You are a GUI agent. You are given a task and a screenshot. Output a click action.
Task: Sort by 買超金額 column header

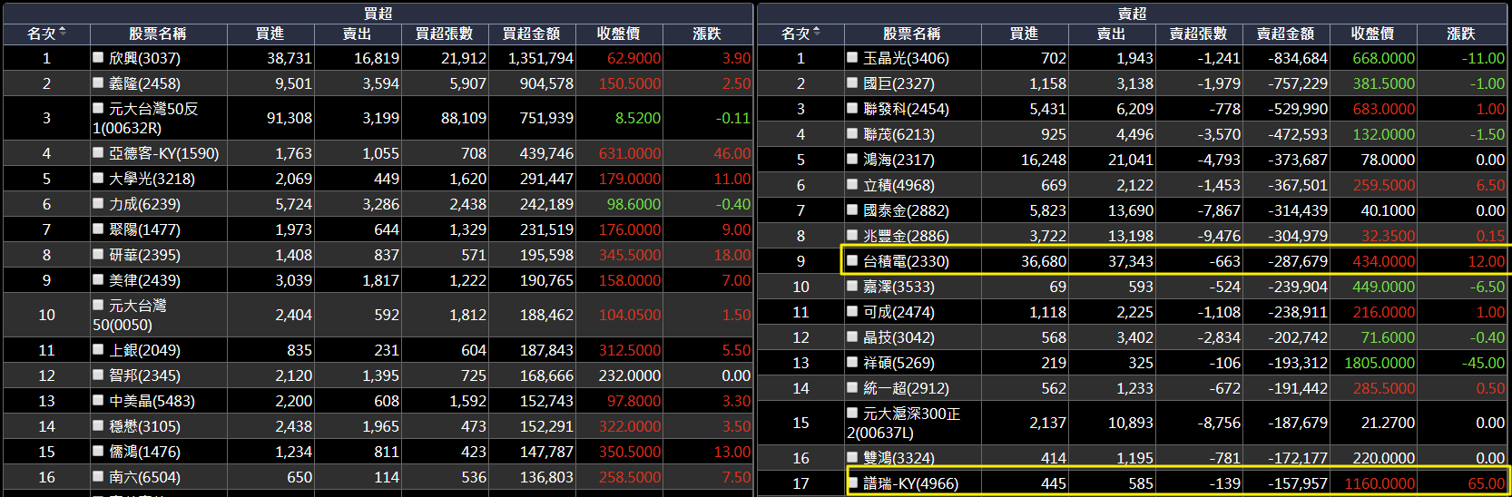tap(532, 34)
